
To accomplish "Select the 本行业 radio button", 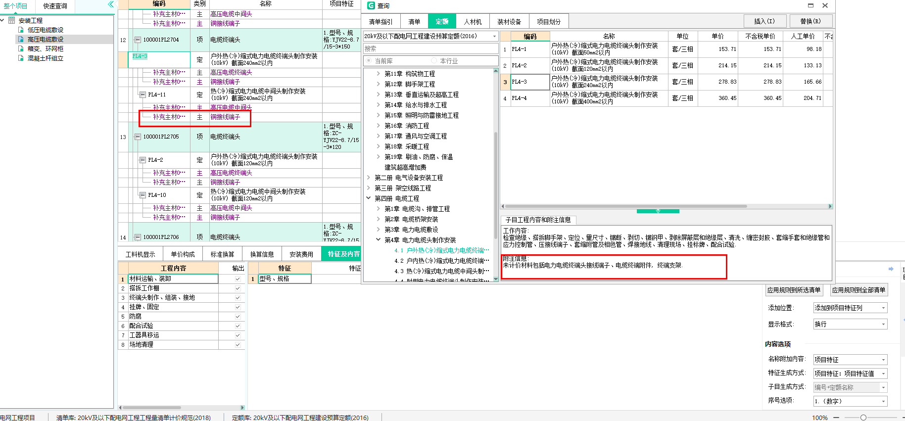I will 434,61.
